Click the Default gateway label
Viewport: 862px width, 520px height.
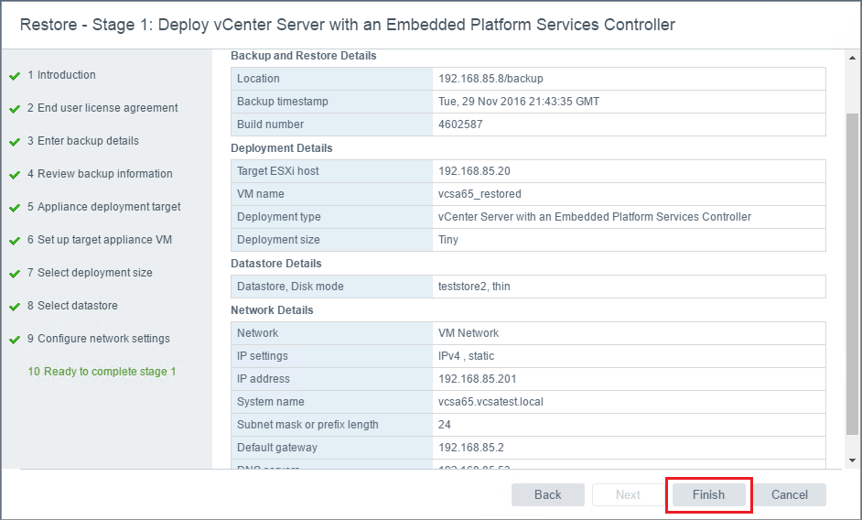point(277,448)
